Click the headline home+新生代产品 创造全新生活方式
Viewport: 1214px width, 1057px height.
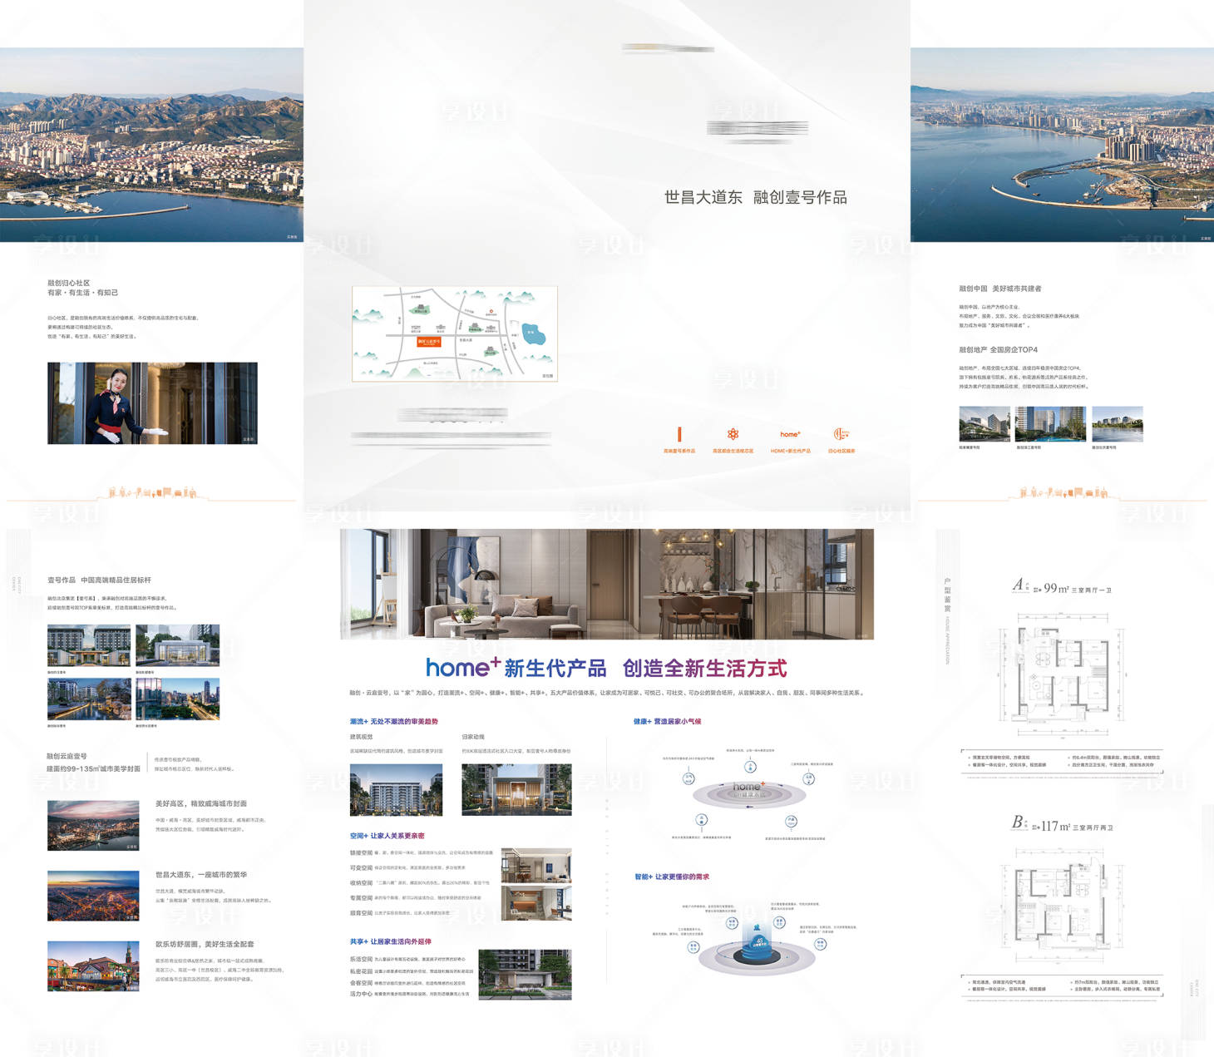point(606,668)
